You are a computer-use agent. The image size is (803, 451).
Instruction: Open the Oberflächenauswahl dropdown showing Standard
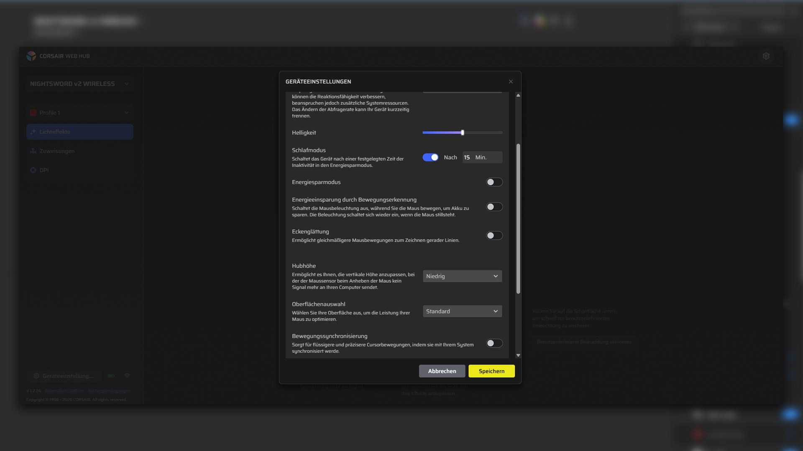[462, 311]
